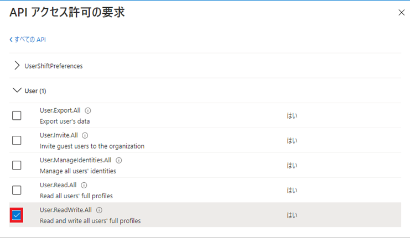The image size is (410, 238).
Task: Uncheck the User.ReadWrite.All checkbox
Action: [17, 215]
